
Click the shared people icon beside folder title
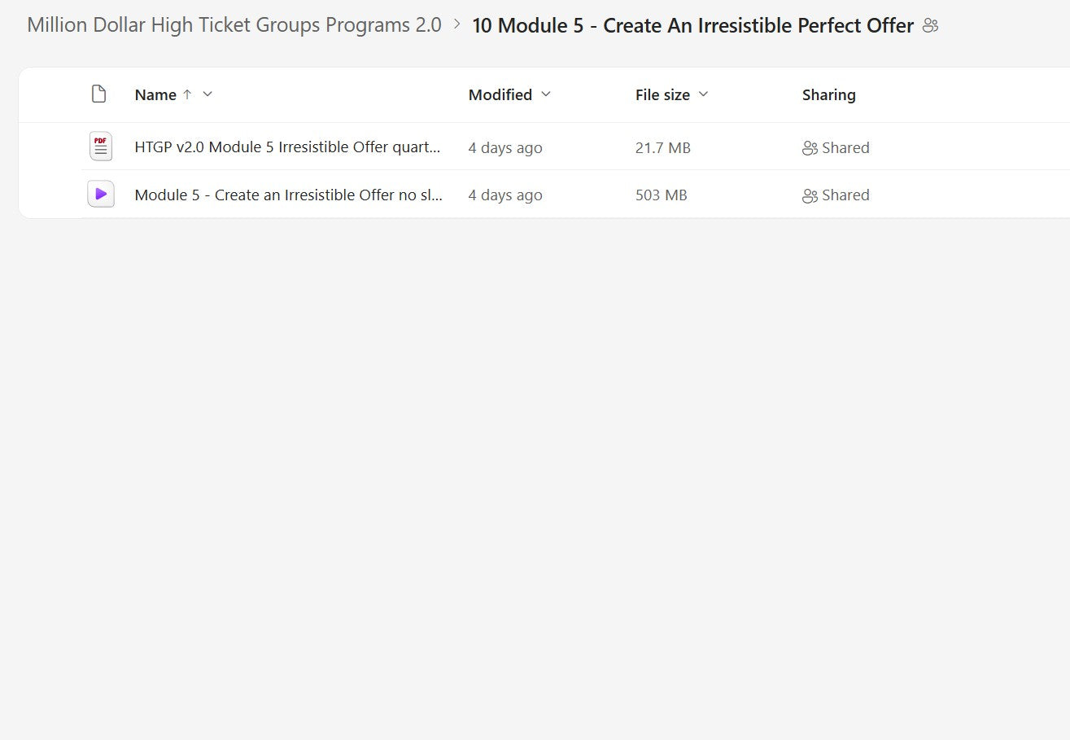(931, 26)
